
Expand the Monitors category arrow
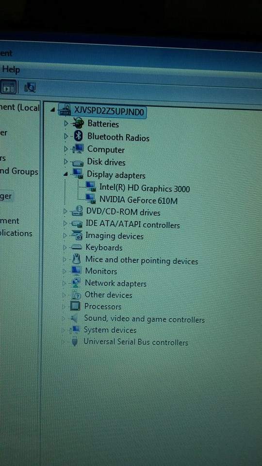click(65, 271)
